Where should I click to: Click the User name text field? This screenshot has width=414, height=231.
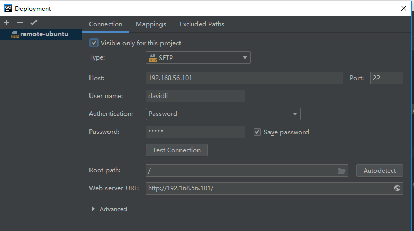[x=195, y=96]
